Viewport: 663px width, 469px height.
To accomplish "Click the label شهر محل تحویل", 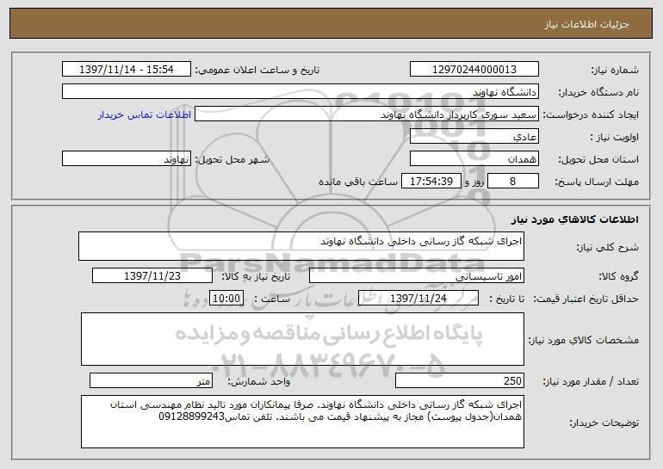I will pyautogui.click(x=232, y=160).
